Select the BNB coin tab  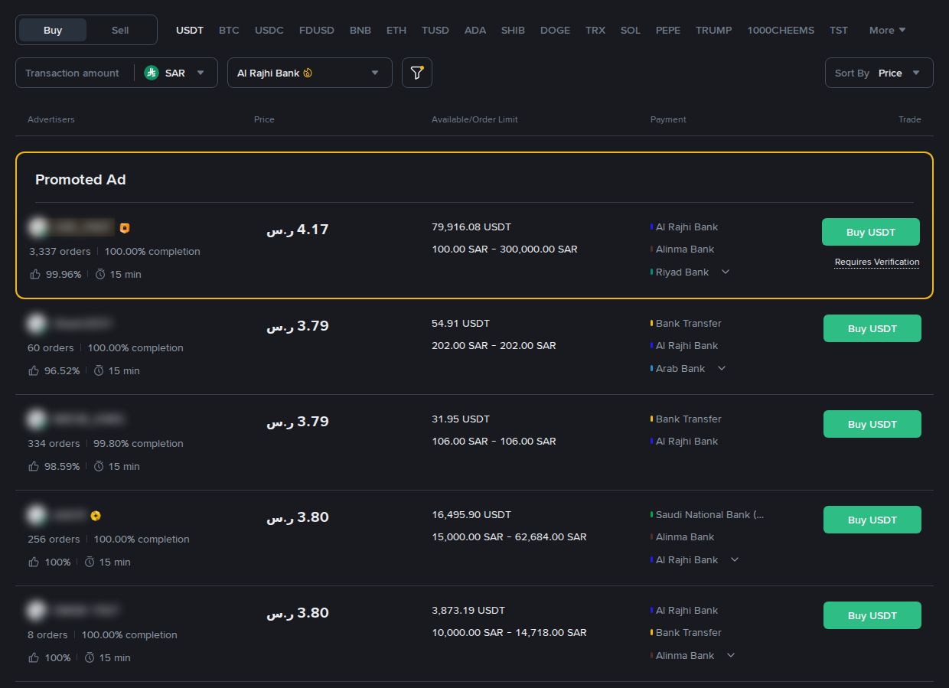coord(360,30)
